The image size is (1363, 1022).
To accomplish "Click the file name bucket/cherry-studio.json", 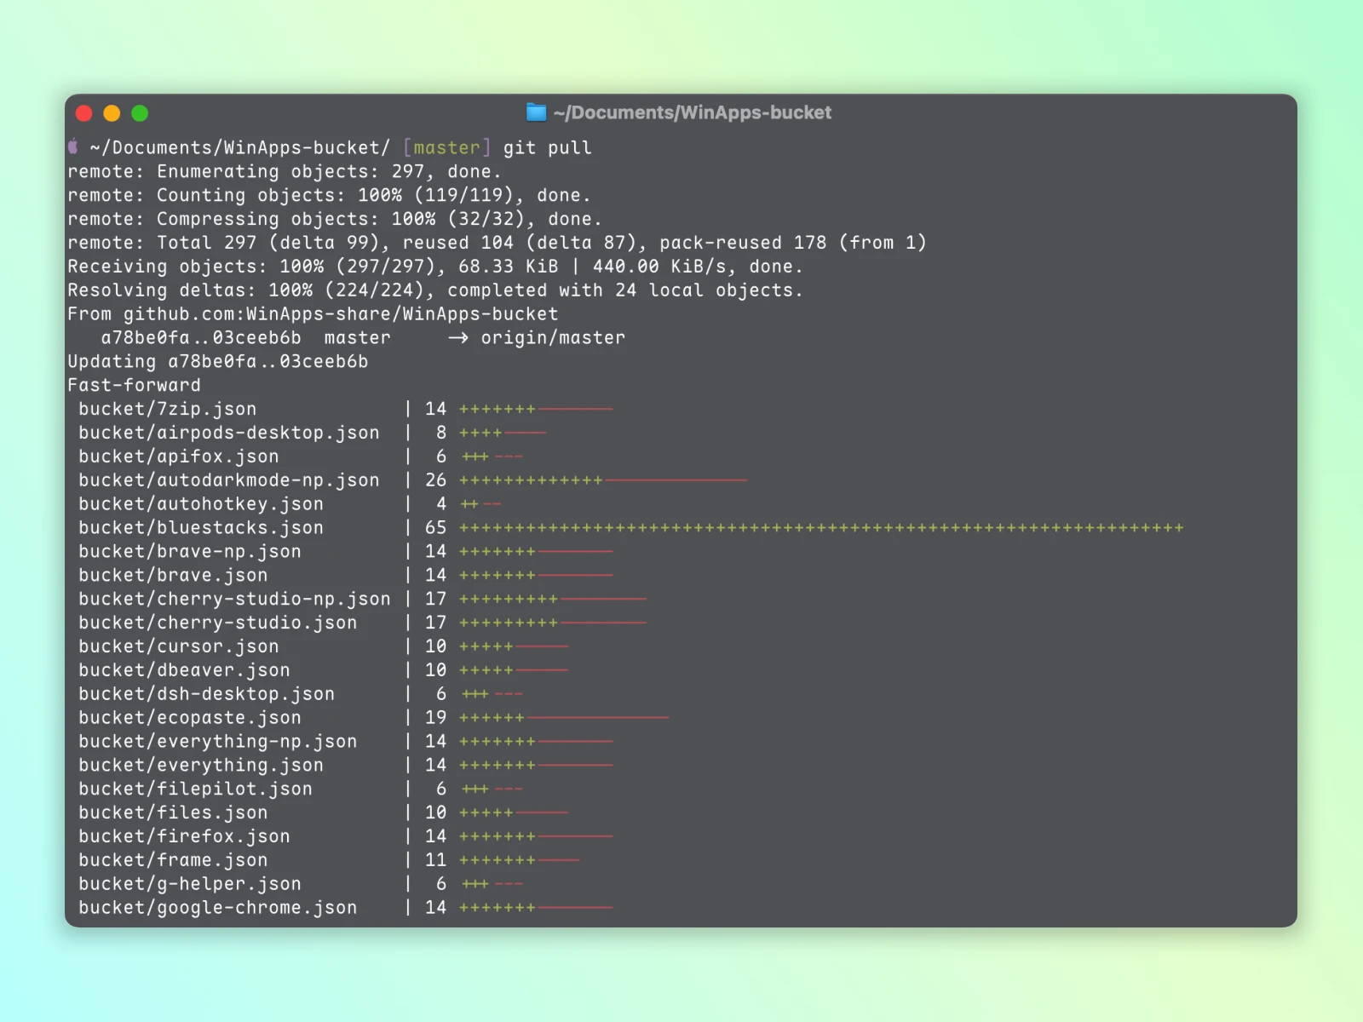I will (x=218, y=623).
